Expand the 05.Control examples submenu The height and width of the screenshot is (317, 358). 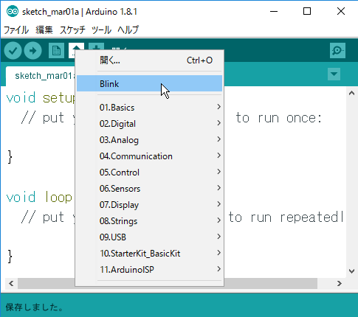tap(149, 173)
